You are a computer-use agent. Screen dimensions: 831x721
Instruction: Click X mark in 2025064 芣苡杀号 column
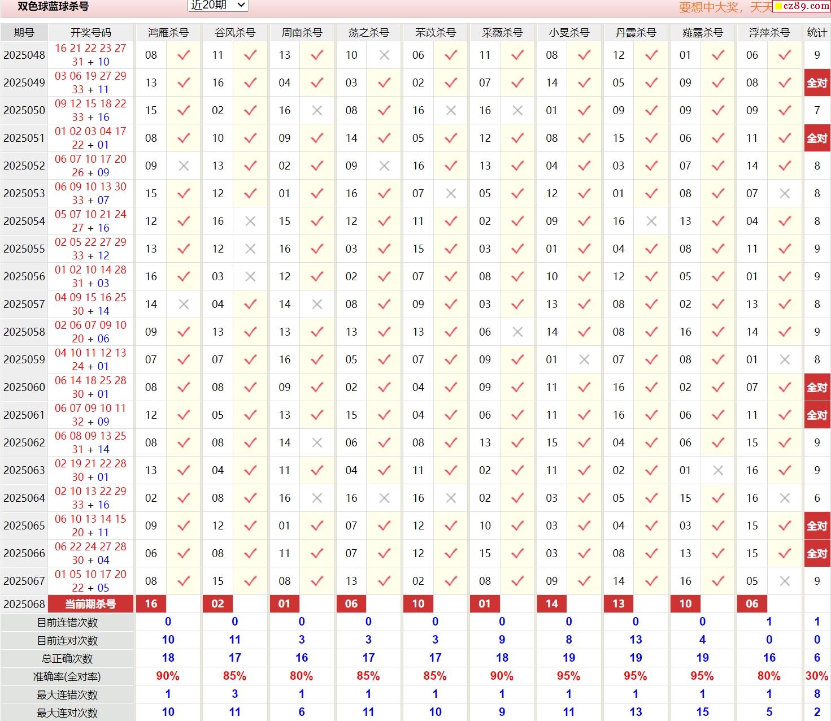tap(451, 498)
